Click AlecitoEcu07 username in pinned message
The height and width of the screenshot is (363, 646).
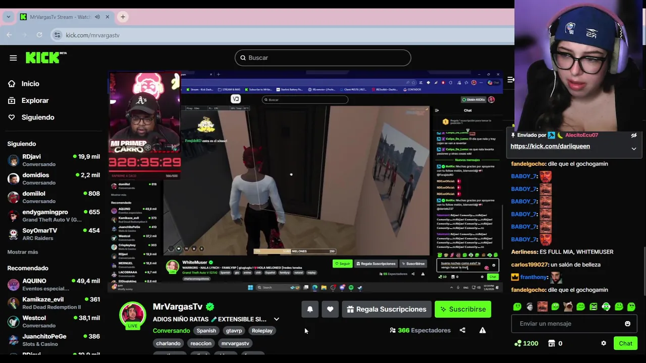(581, 135)
